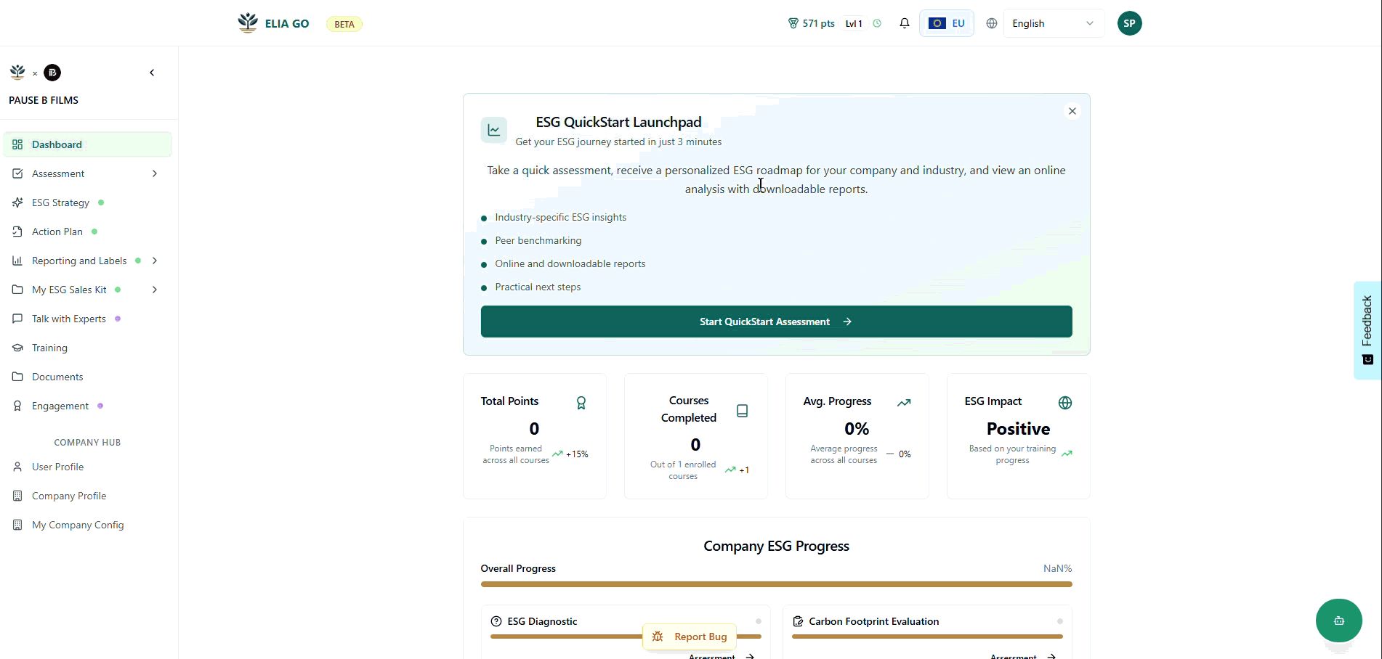
Task: Open ESG Strategy in the sidebar
Action: click(60, 202)
